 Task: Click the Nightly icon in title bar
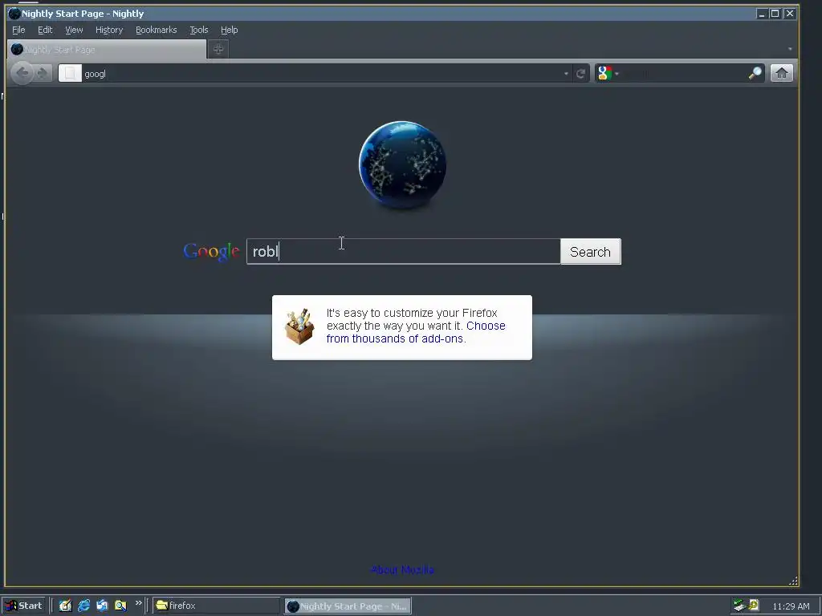pyautogui.click(x=14, y=14)
